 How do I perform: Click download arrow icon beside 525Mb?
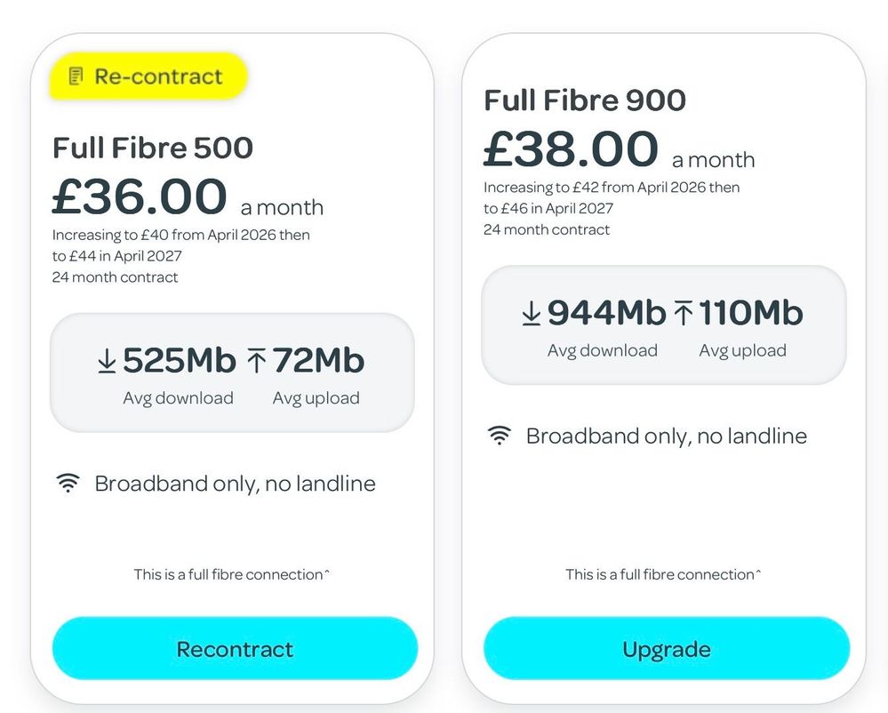107,361
